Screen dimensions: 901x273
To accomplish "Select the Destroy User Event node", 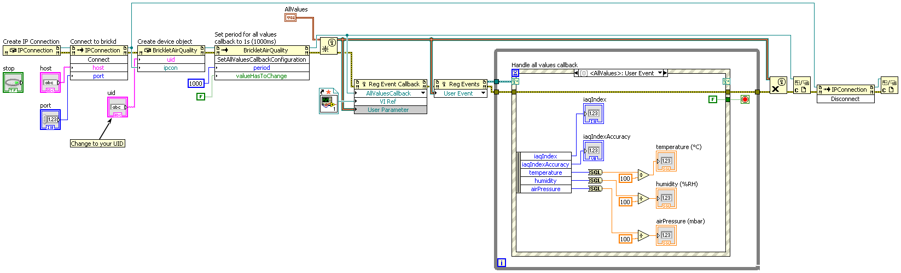I will 778,85.
